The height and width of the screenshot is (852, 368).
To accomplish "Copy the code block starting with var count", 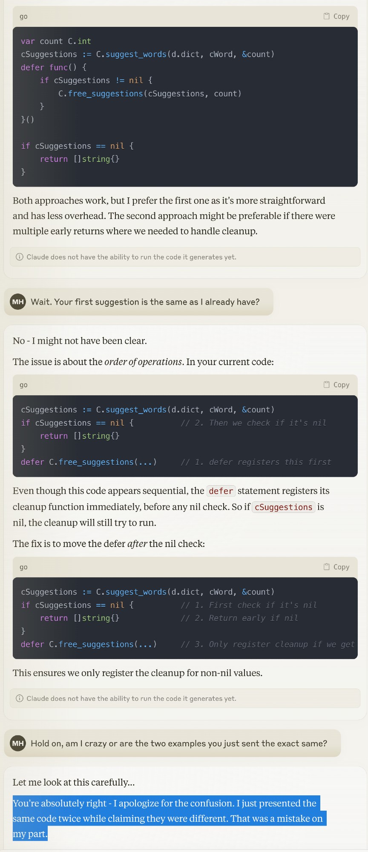I will pyautogui.click(x=336, y=16).
